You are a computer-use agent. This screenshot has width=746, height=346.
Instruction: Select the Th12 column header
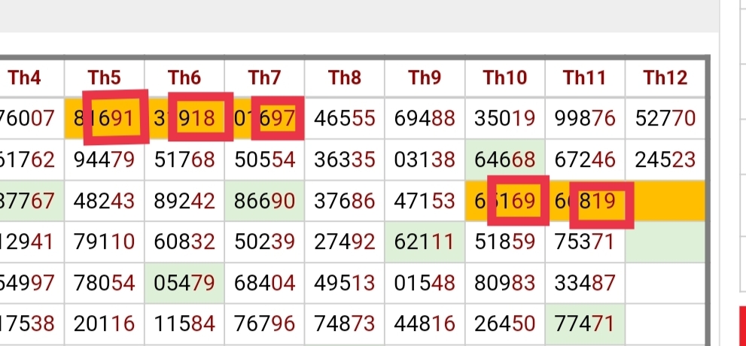[x=665, y=77]
